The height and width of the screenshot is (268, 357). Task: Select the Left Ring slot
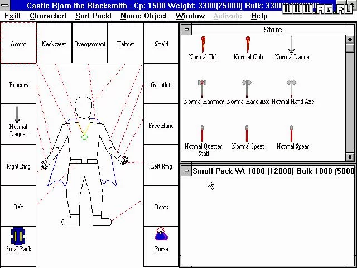point(161,165)
